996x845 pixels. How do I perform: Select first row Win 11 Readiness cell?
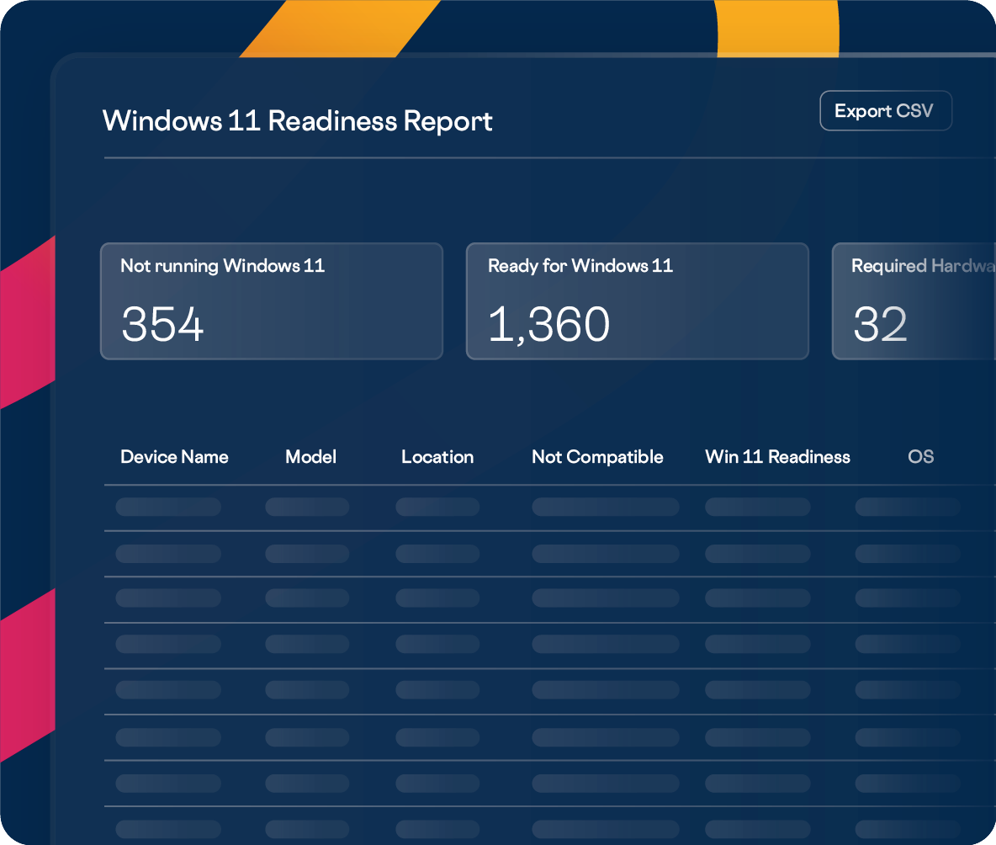[757, 507]
